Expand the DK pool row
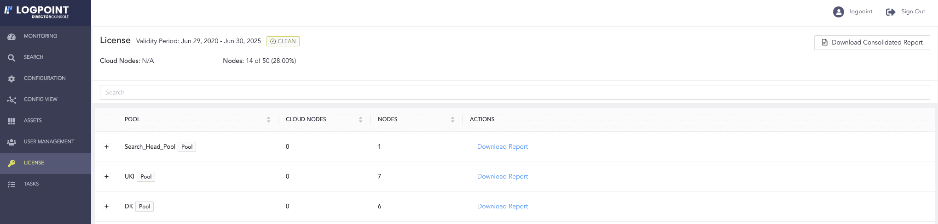938x224 pixels. (x=106, y=207)
